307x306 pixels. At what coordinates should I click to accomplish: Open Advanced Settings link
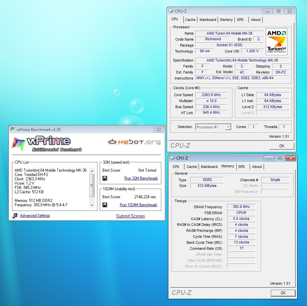pos(35,215)
